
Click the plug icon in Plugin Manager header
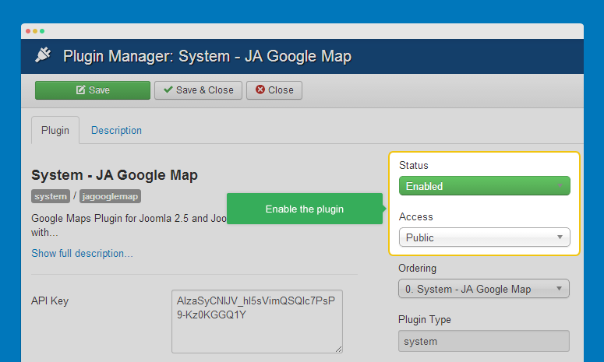click(43, 55)
